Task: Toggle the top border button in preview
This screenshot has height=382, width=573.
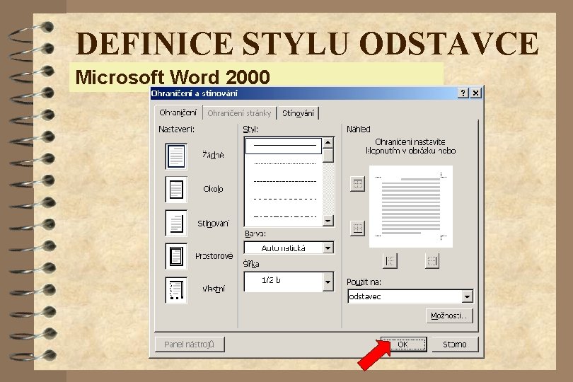Action: pyautogui.click(x=358, y=184)
